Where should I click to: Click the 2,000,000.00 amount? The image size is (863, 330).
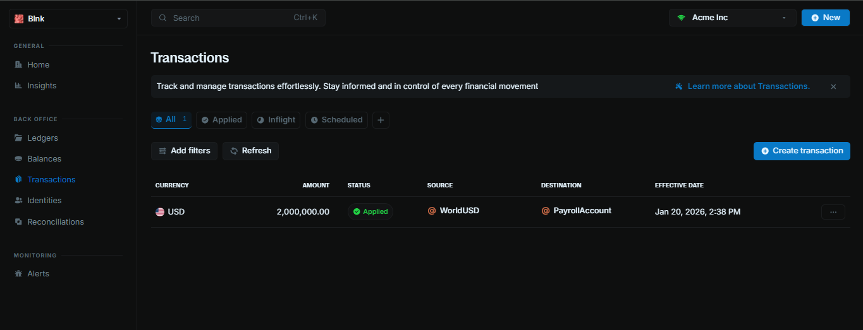pos(303,212)
